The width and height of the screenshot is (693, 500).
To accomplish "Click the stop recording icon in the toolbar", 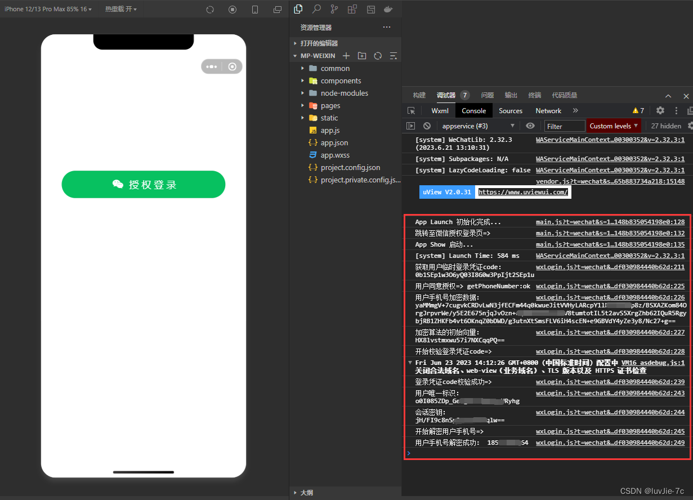I will (232, 9).
